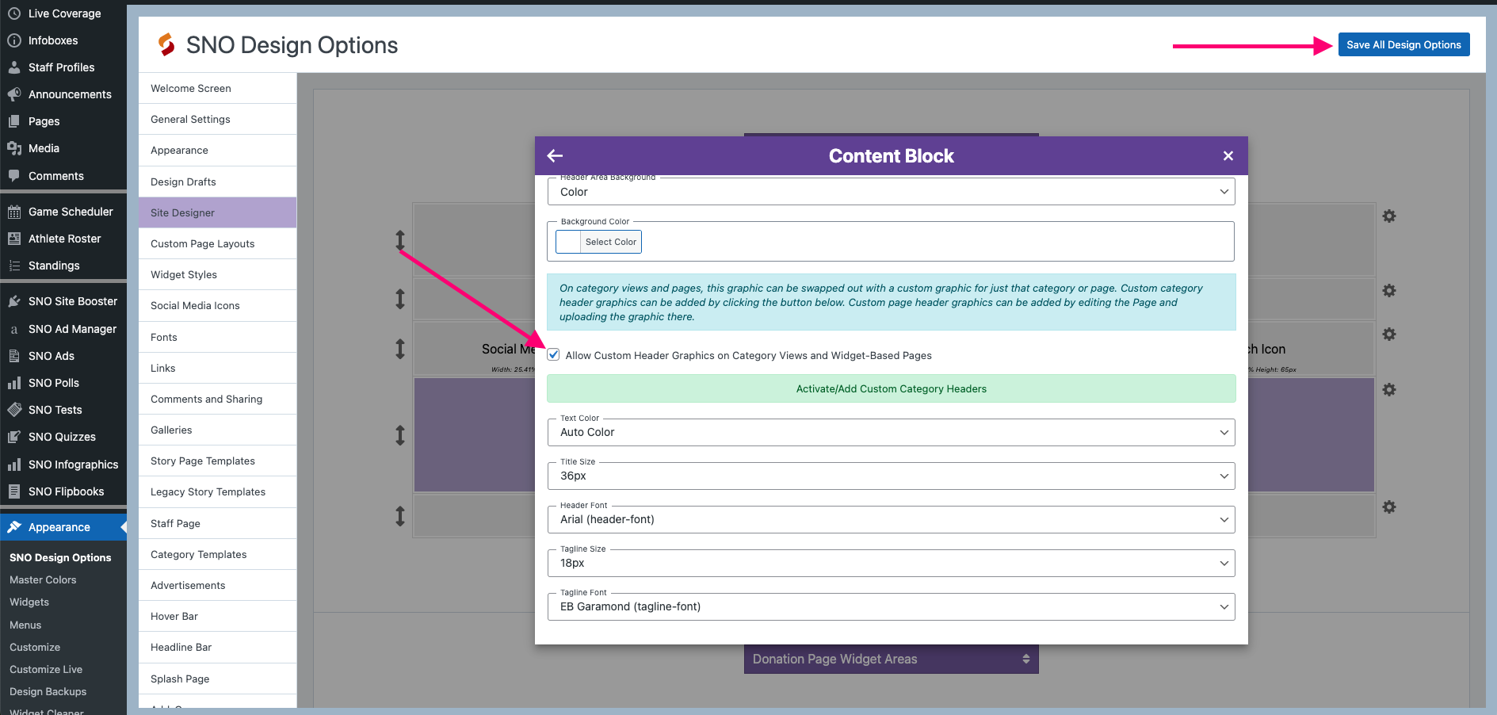Open SNO Quizzes in sidebar

point(63,437)
